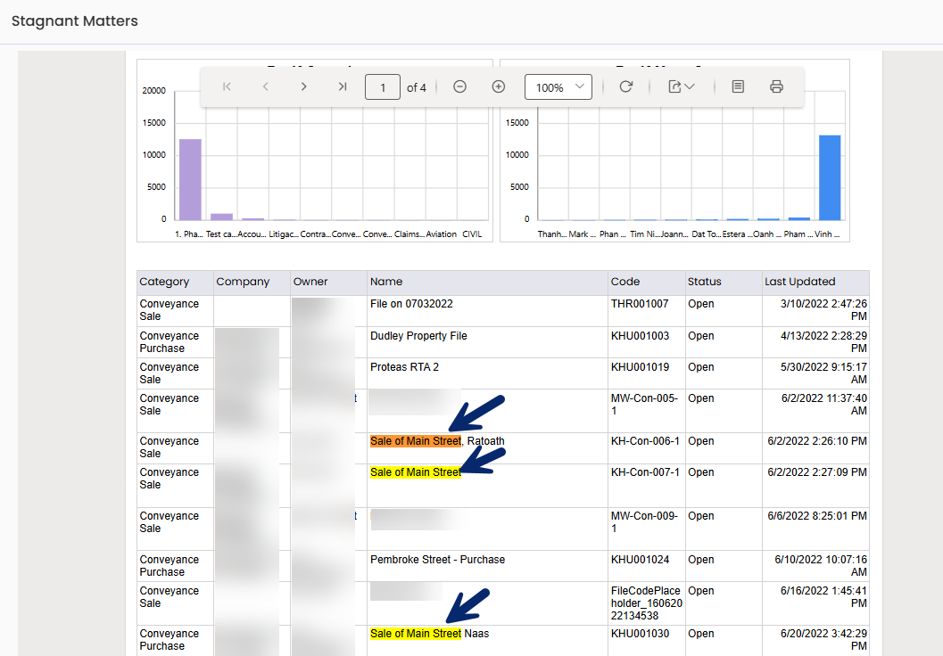This screenshot has height=656, width=943.
Task: Zoom out using the minus icon
Action: pyautogui.click(x=460, y=87)
